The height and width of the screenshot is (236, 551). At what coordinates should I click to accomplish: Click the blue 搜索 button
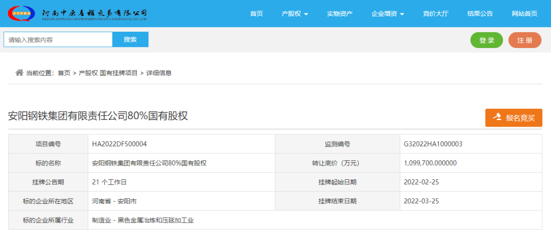(x=131, y=39)
